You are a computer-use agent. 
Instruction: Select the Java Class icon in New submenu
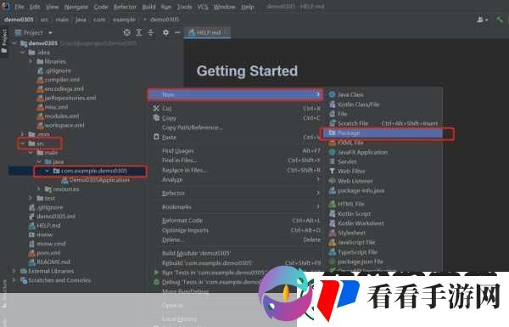click(332, 94)
